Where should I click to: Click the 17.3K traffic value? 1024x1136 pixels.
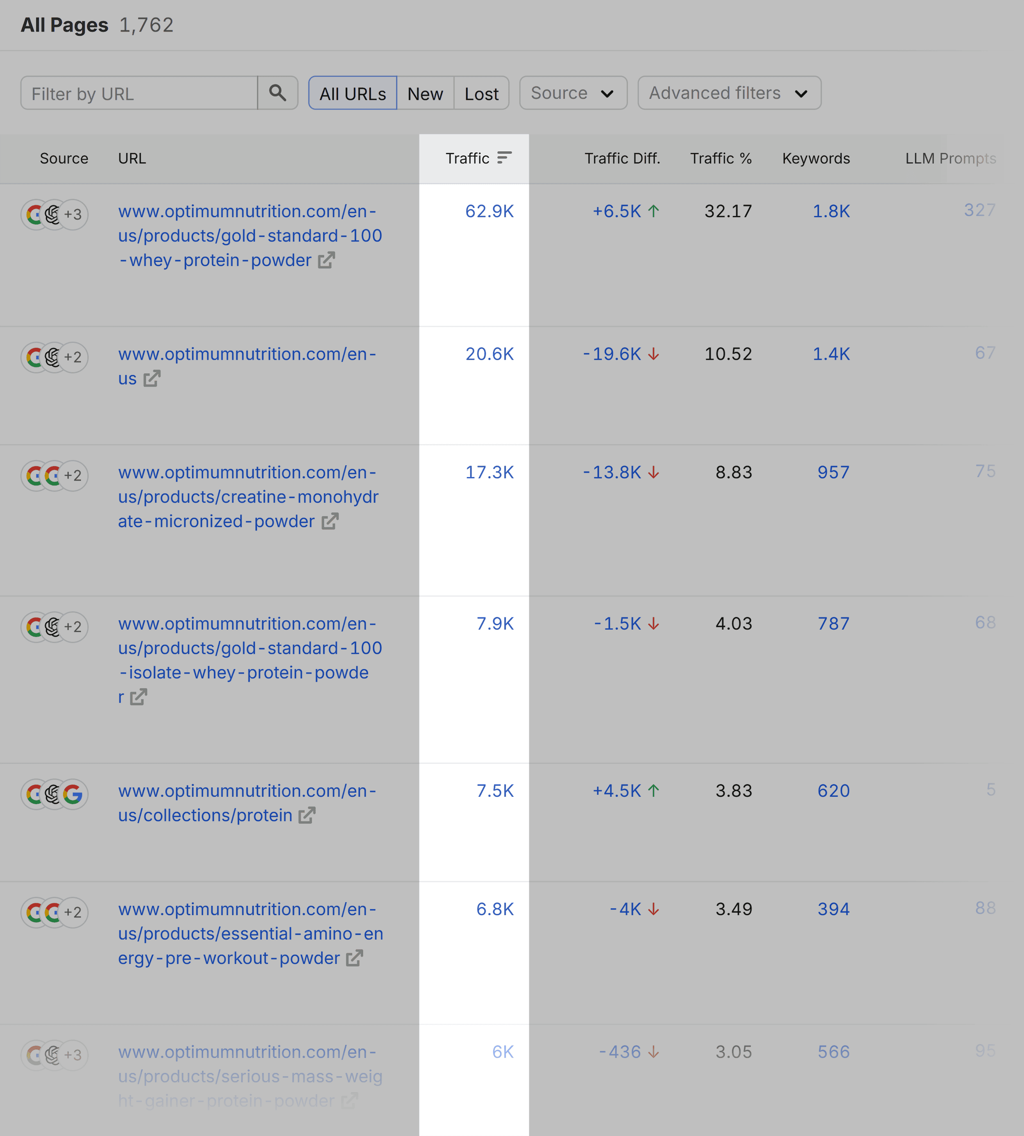[x=489, y=472]
